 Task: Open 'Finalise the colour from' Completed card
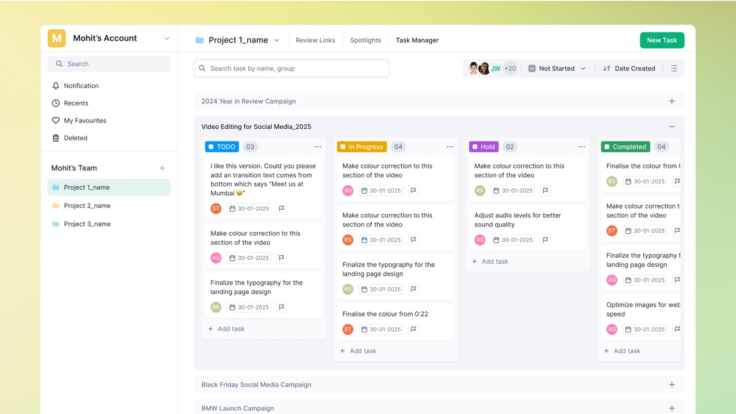(x=643, y=166)
